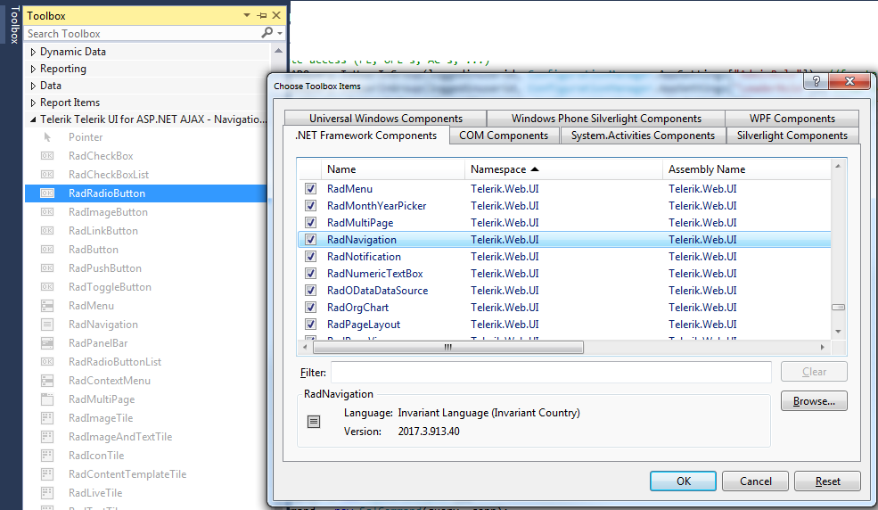Click the list's scroll-down arrow
The height and width of the screenshot is (510, 878).
(838, 332)
